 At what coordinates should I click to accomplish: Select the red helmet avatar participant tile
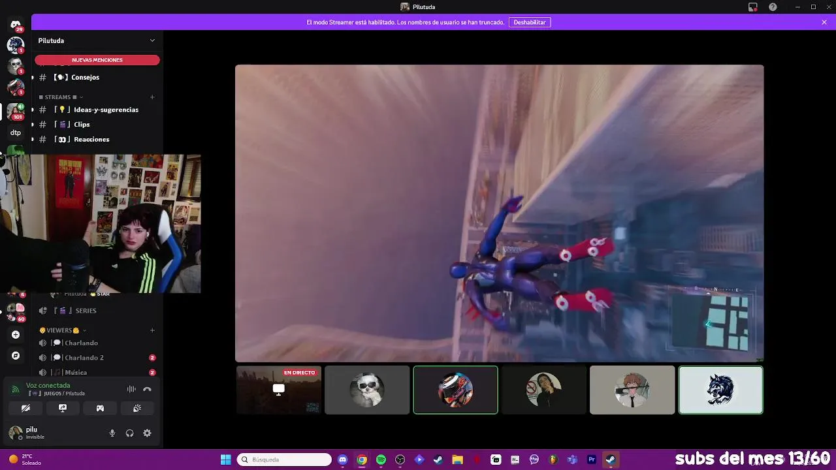(x=455, y=390)
